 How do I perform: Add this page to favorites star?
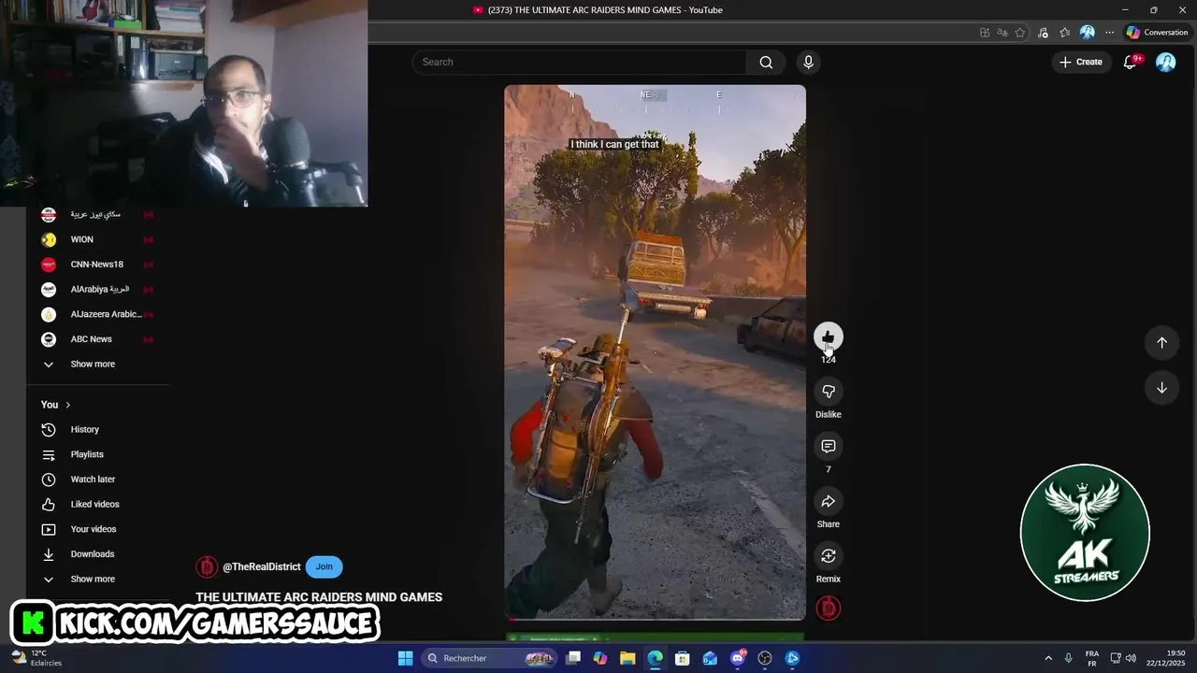pyautogui.click(x=1019, y=32)
